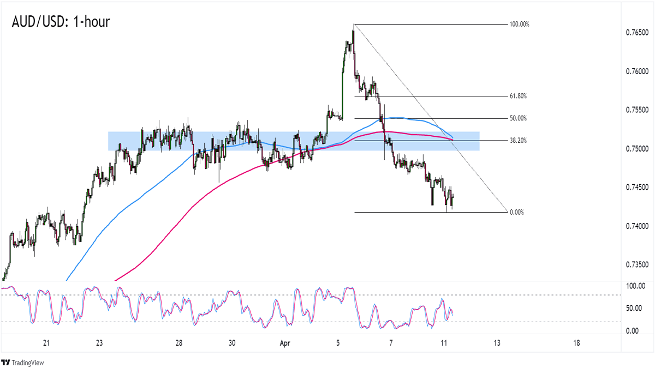
Task: Click the 38.20% Fibonacci label
Action: (518, 141)
